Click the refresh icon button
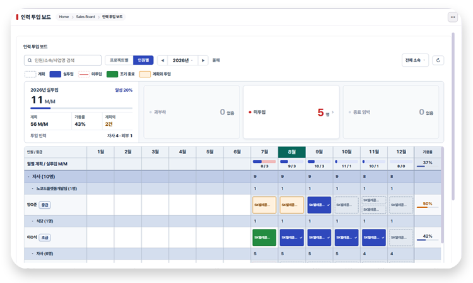The image size is (473, 283). (x=438, y=60)
